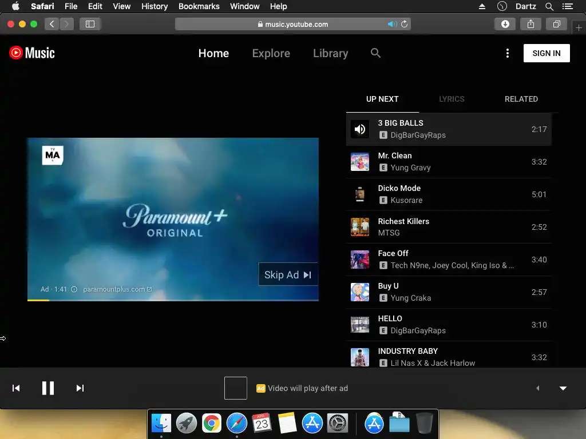Screen dimensions: 586x439
Task: Click the Safari address bar
Action: click(x=292, y=24)
